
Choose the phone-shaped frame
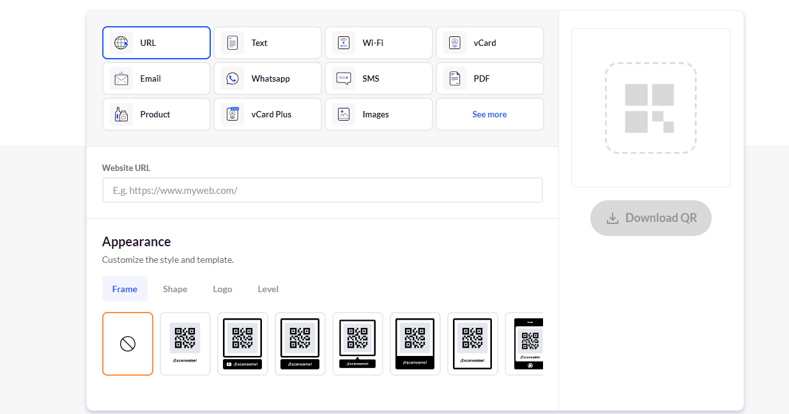(x=525, y=344)
